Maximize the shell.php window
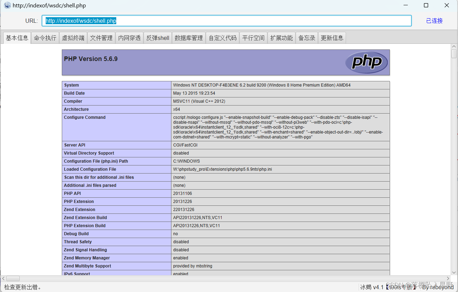The image size is (458, 292). click(x=426, y=5)
